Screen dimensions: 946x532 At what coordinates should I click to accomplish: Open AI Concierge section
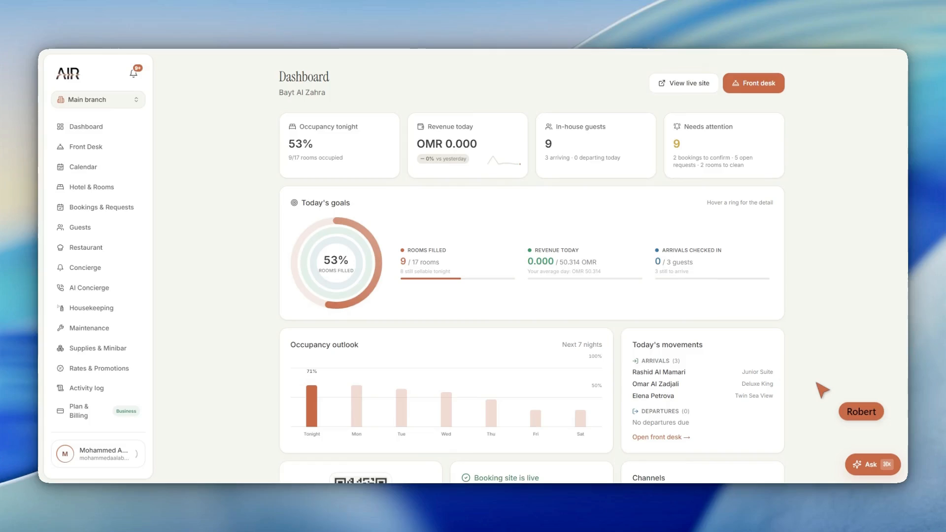tap(98, 288)
